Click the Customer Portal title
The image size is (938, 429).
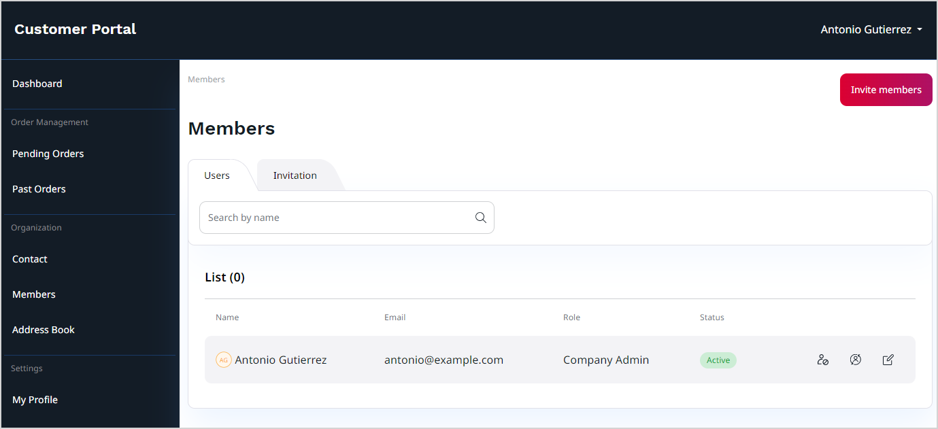[x=76, y=29]
